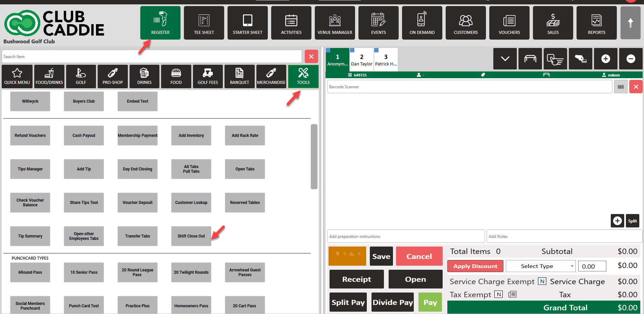Expand the chevron down button above the ticket
The height and width of the screenshot is (314, 644).
point(505,59)
